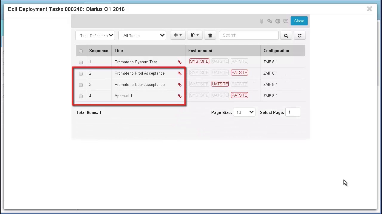Toggle select-all checkbox in table header
Image resolution: width=382 pixels, height=214 pixels.
tap(81, 51)
